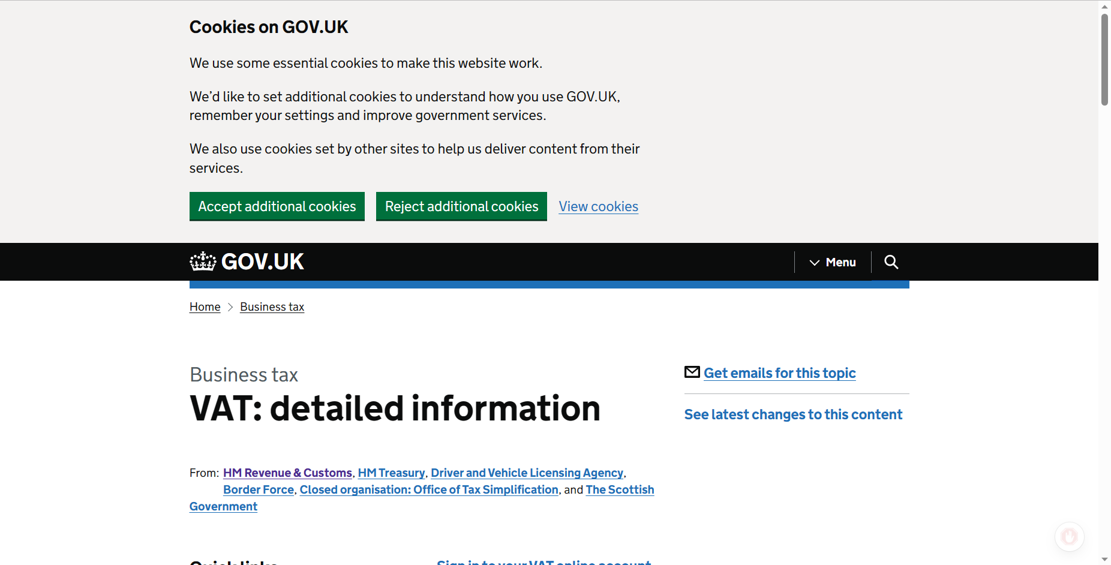See latest changes to this content
The height and width of the screenshot is (565, 1111).
click(x=793, y=414)
